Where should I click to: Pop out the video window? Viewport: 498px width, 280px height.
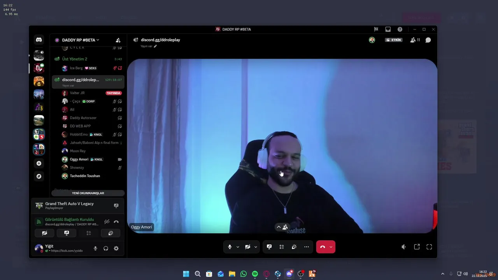coord(417,247)
